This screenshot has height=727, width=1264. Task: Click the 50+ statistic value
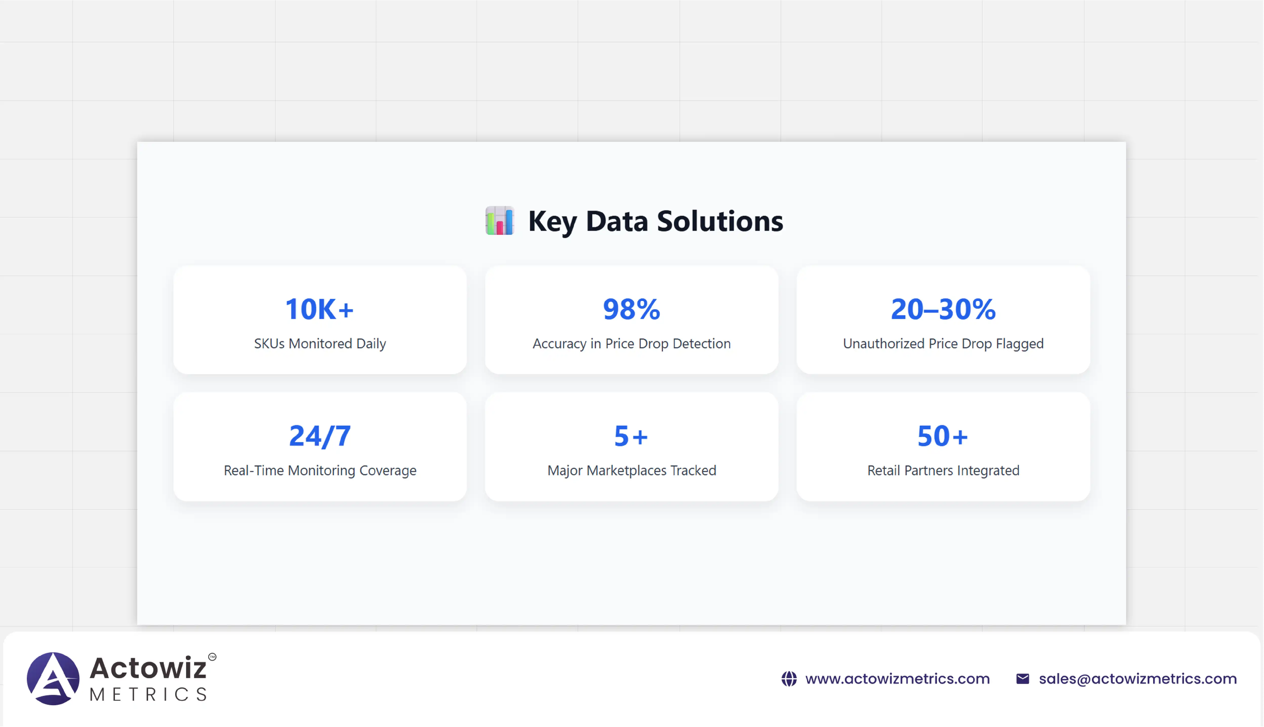click(943, 436)
